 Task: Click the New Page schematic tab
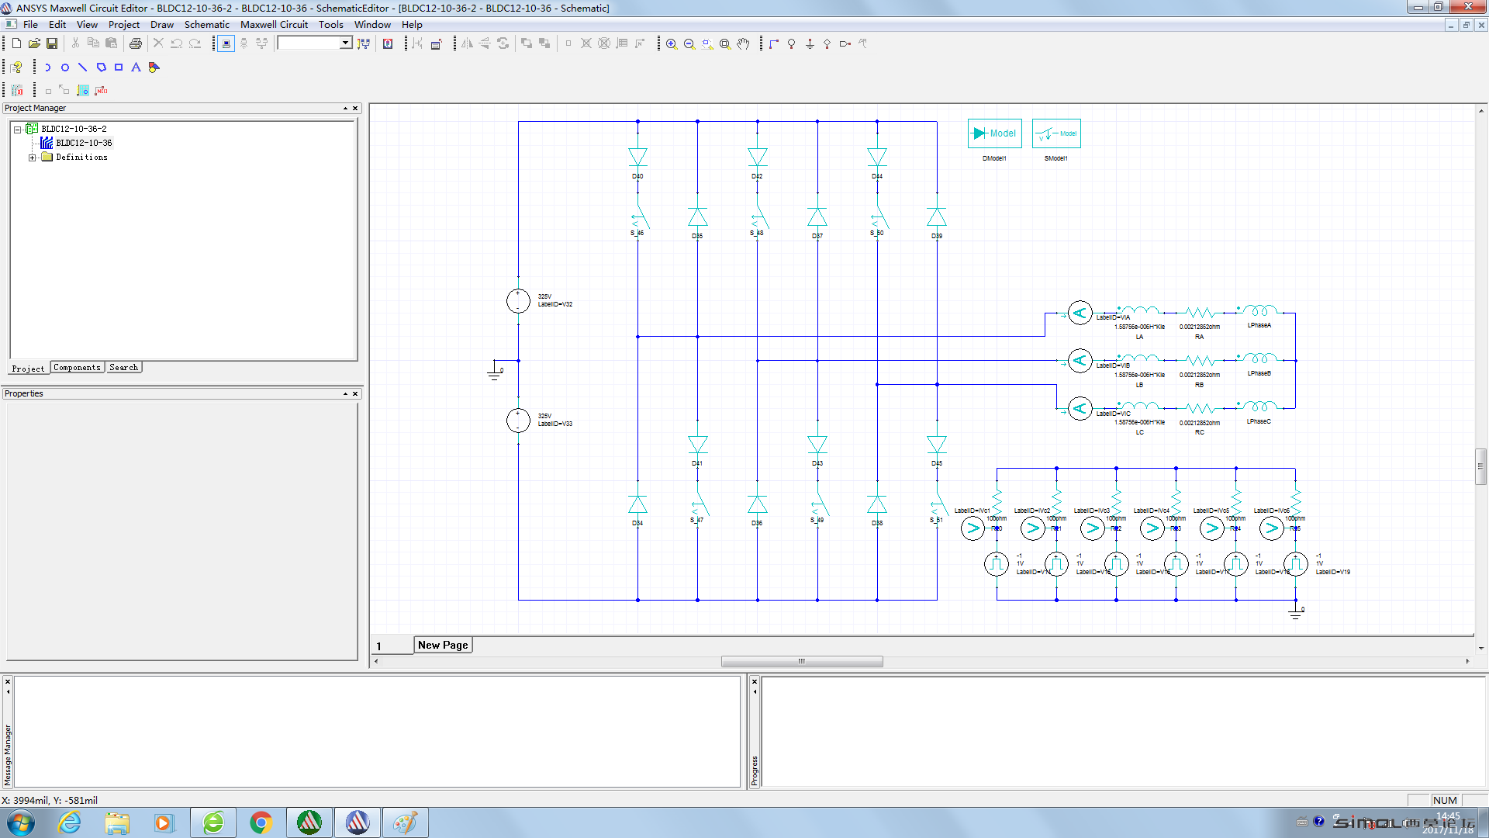click(443, 645)
